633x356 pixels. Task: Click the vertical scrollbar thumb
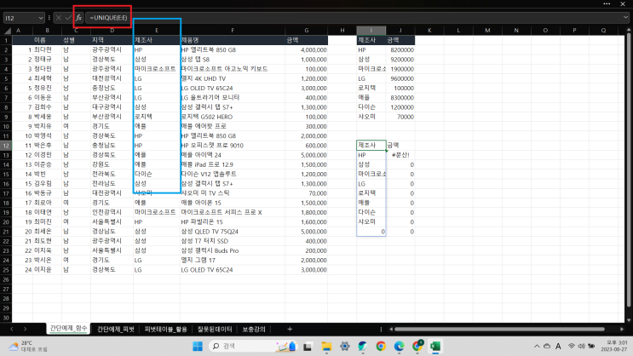pyautogui.click(x=629, y=169)
